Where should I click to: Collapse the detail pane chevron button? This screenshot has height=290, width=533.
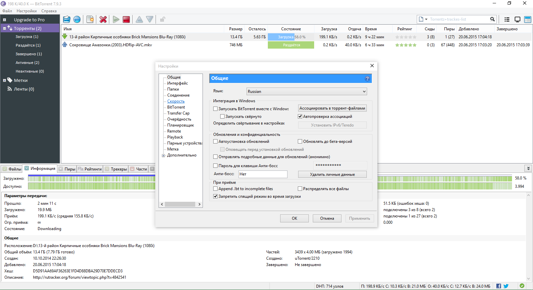(x=528, y=168)
